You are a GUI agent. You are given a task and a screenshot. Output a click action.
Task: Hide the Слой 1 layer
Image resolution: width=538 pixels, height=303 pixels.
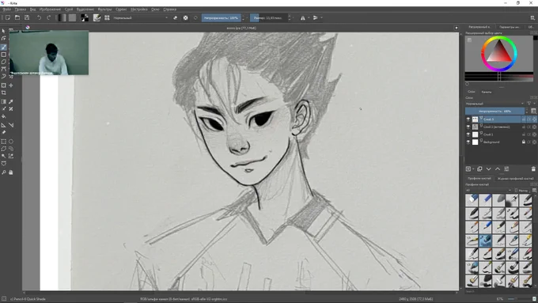[468, 134]
